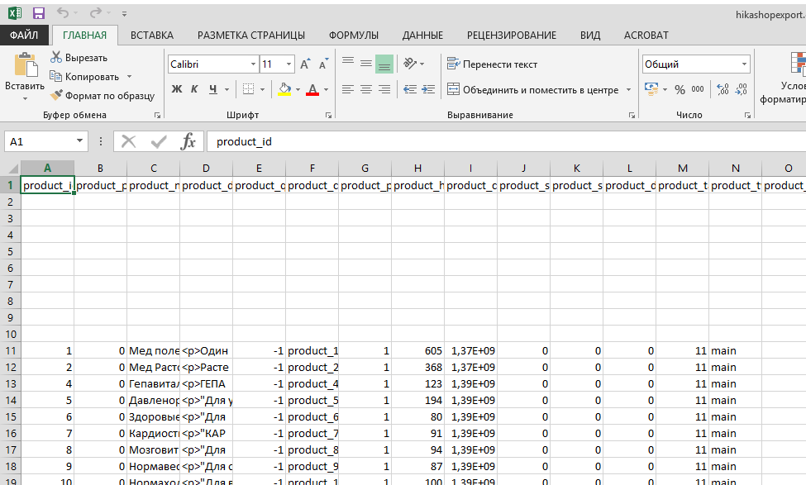Screen dimensions: 806x485
Task: Select Format Painter (Формат по образцу)
Action: tap(92, 95)
